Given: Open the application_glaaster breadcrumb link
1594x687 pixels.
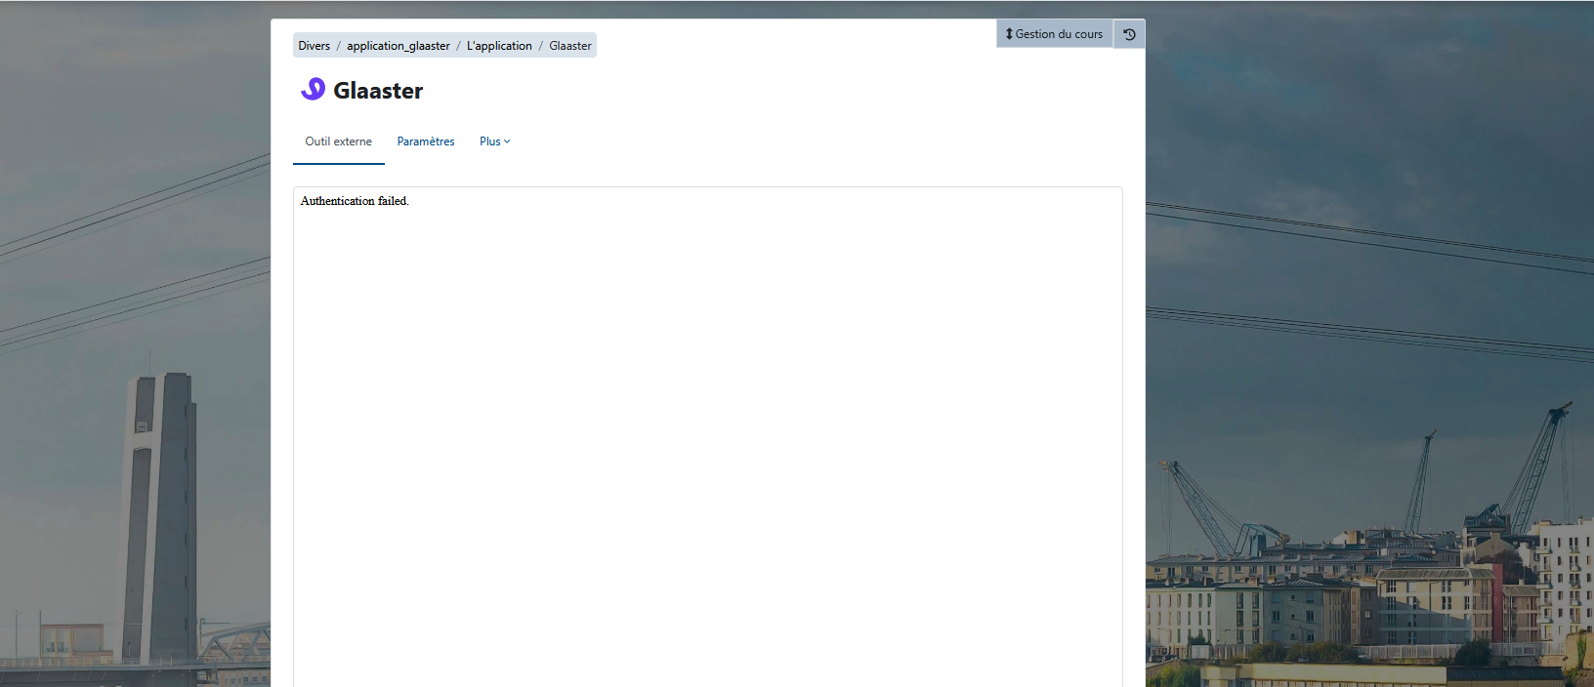Looking at the screenshot, I should pyautogui.click(x=398, y=46).
